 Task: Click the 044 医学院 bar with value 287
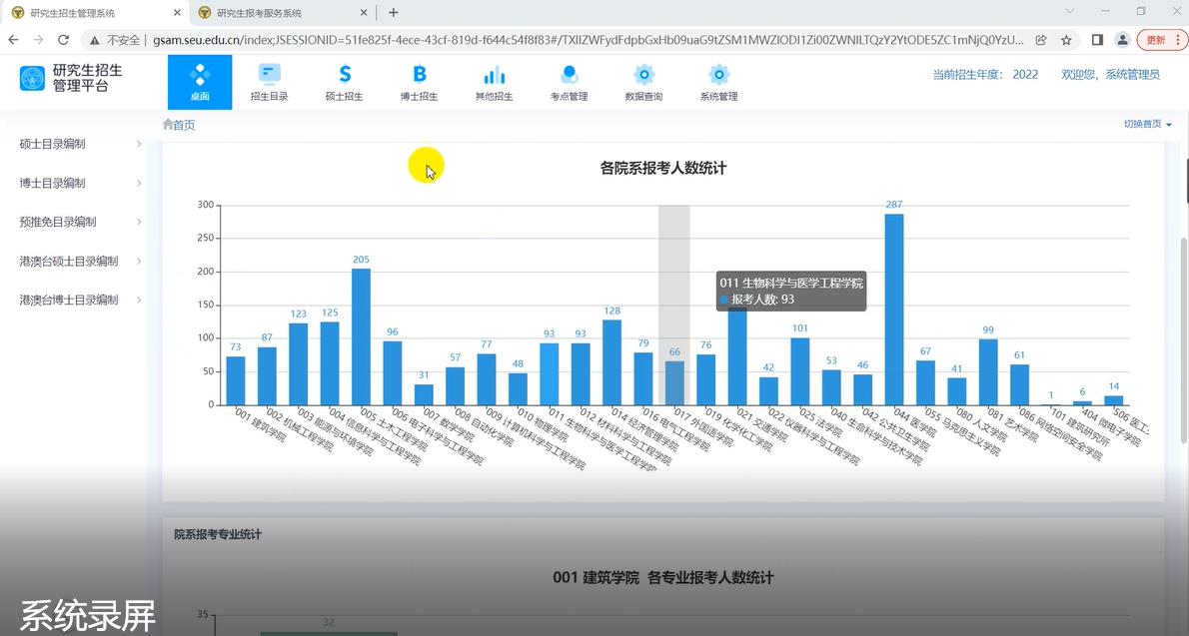tap(894, 310)
